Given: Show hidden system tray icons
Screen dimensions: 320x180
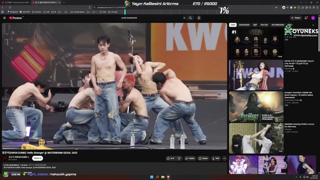Looking at the screenshot, I should (296, 177).
